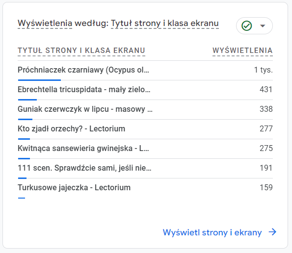Select row 'Kto zjadł orzechy? - Lectorium'
This screenshot has width=292, height=253.
point(145,129)
